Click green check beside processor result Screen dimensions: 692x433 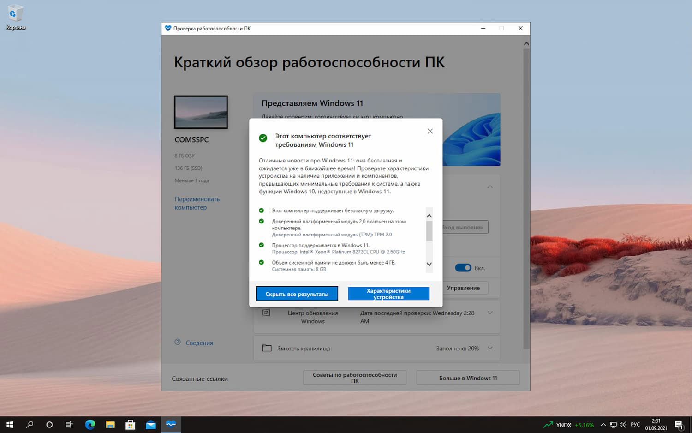point(262,245)
